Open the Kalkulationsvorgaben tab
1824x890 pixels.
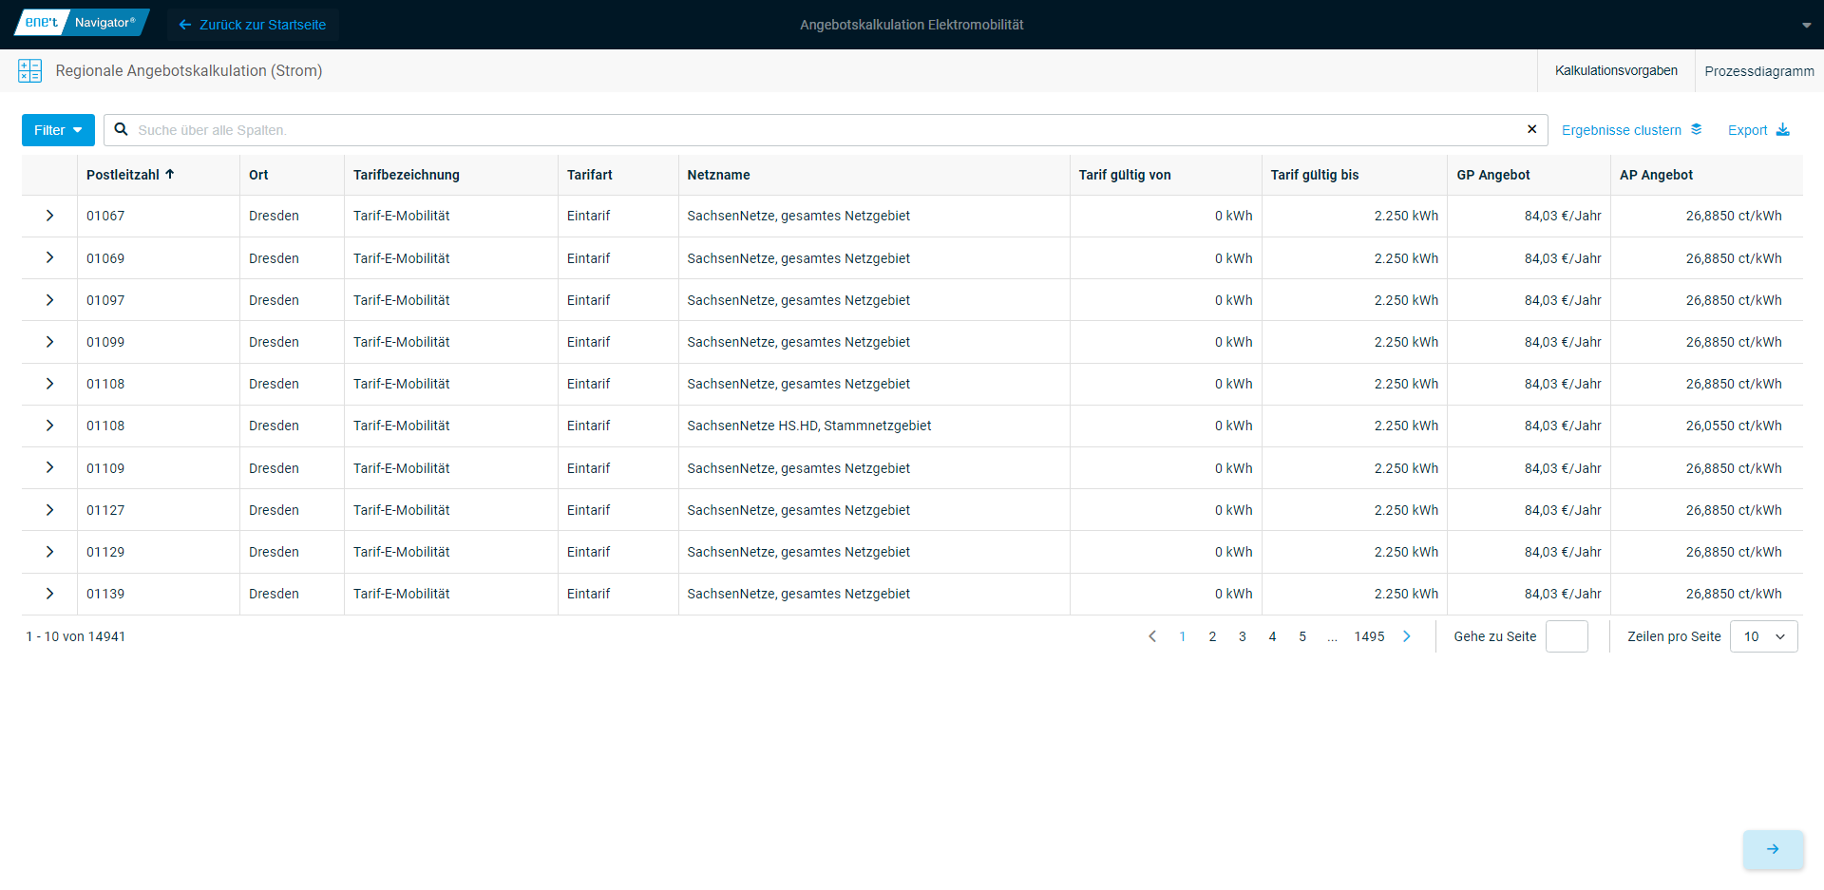(x=1616, y=71)
